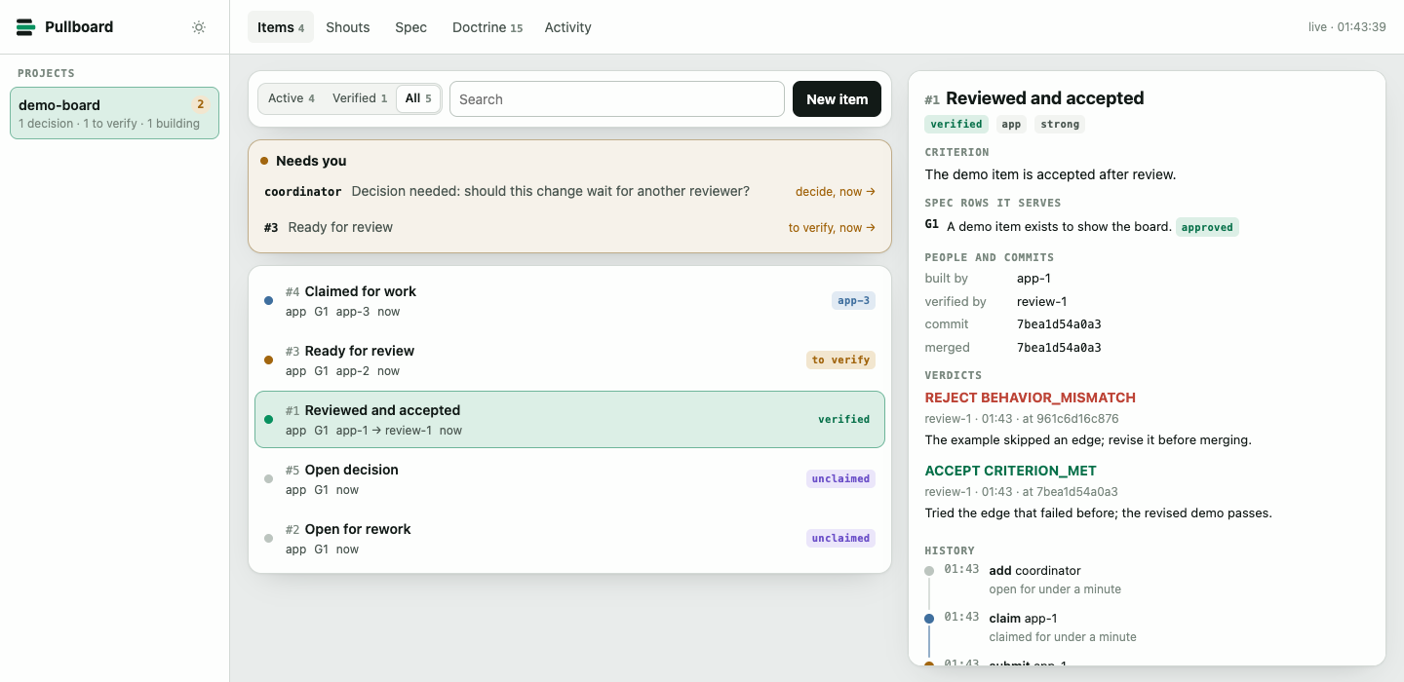
Task: Click the approved badge on spec row G1
Action: 1207,227
